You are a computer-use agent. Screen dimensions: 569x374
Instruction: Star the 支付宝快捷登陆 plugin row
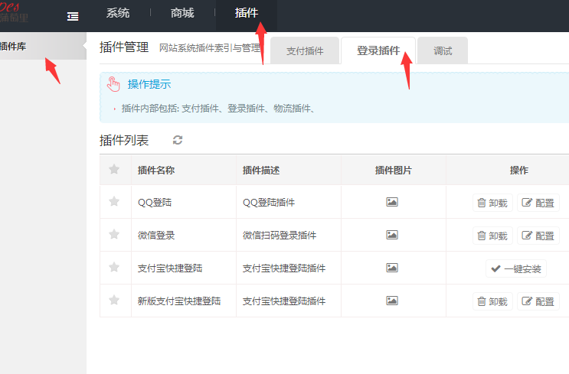(x=114, y=268)
